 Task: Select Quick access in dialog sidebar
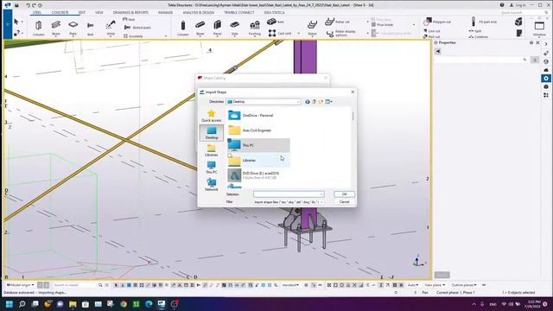tap(211, 116)
